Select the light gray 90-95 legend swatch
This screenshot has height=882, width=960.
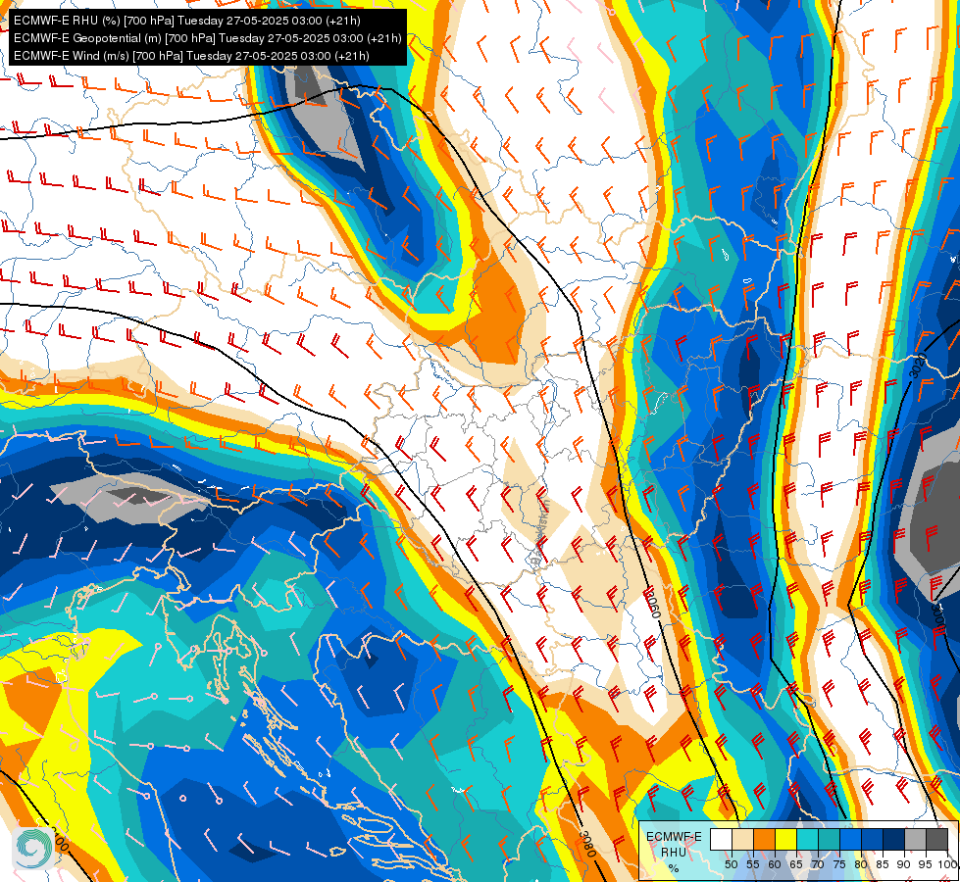coord(915,840)
